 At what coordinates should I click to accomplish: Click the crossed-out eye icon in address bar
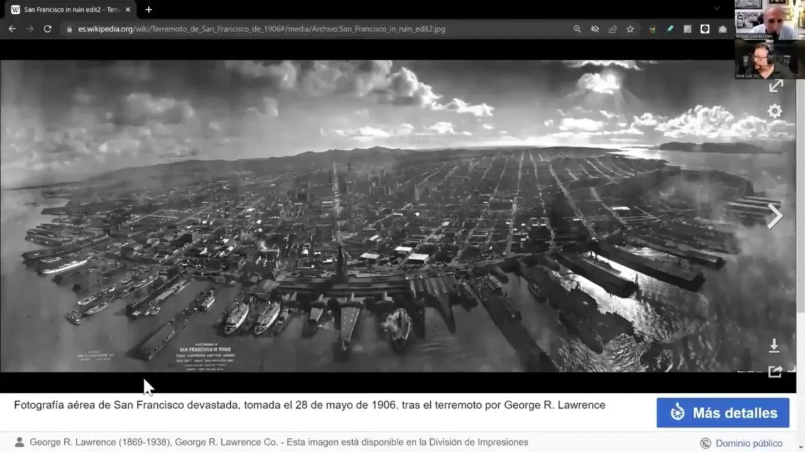click(595, 29)
